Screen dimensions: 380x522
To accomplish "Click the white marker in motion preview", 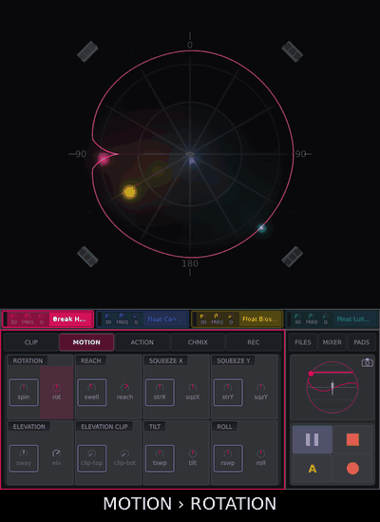I will coord(332,388).
